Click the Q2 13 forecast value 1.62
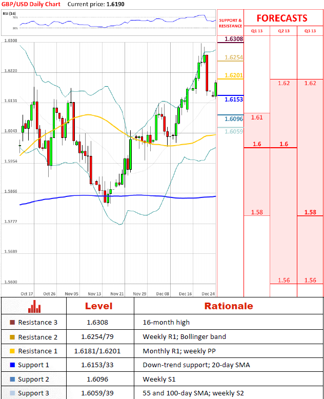The height and width of the screenshot is (399, 324). (283, 83)
